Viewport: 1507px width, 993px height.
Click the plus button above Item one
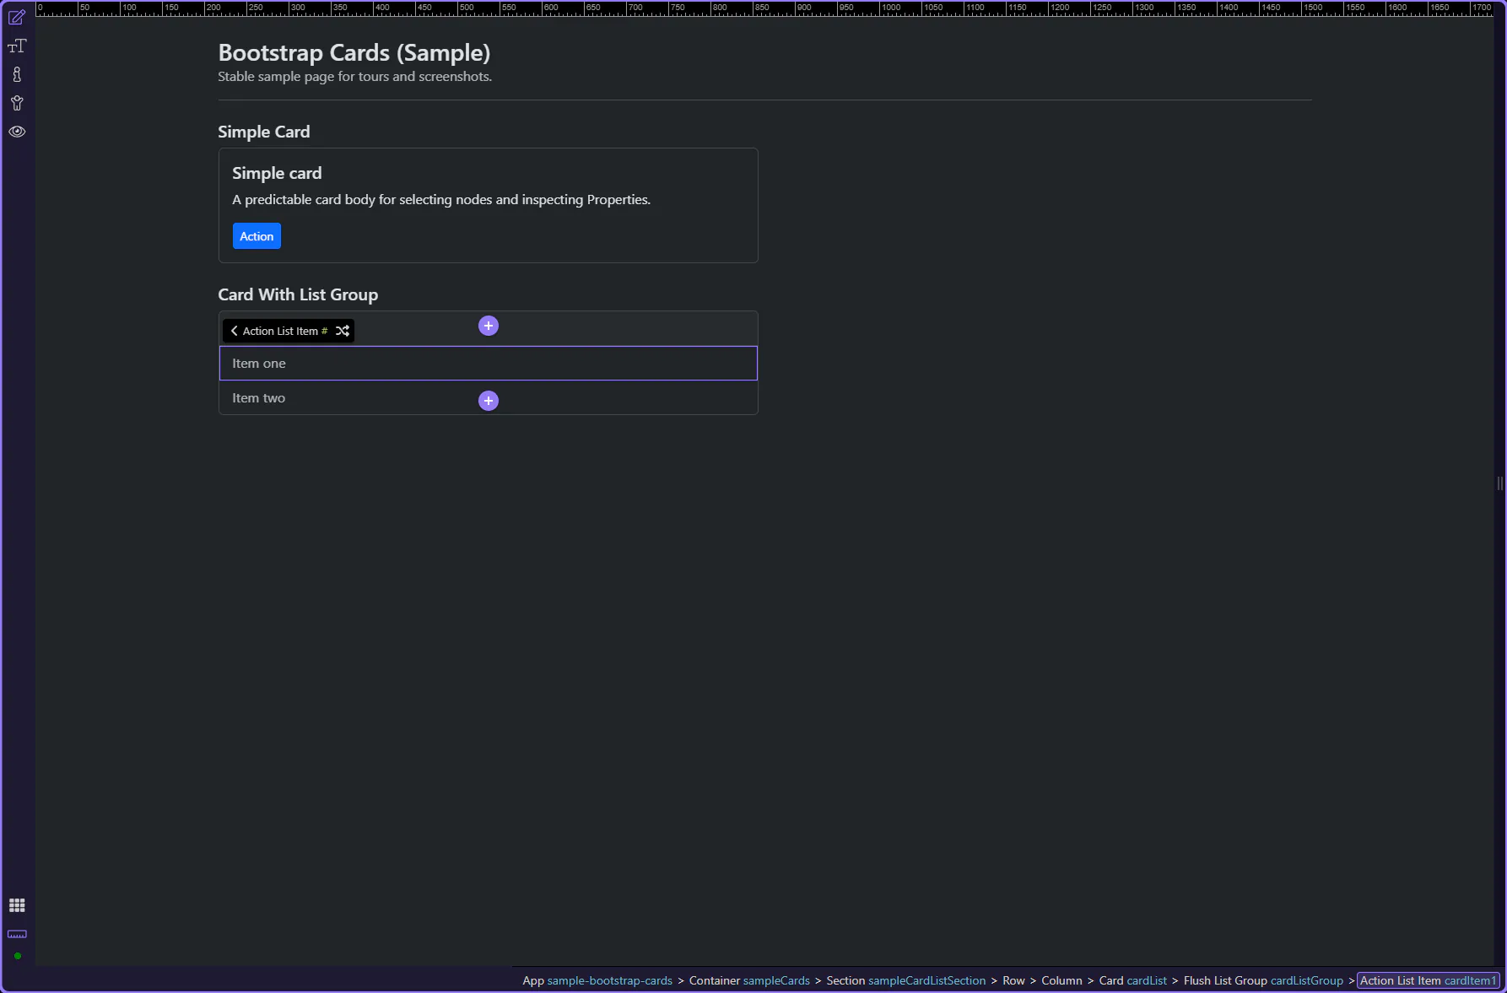click(x=488, y=326)
